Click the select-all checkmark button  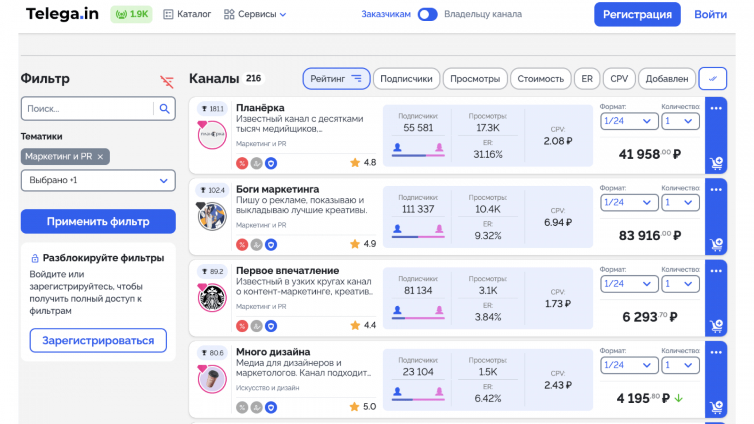point(713,79)
